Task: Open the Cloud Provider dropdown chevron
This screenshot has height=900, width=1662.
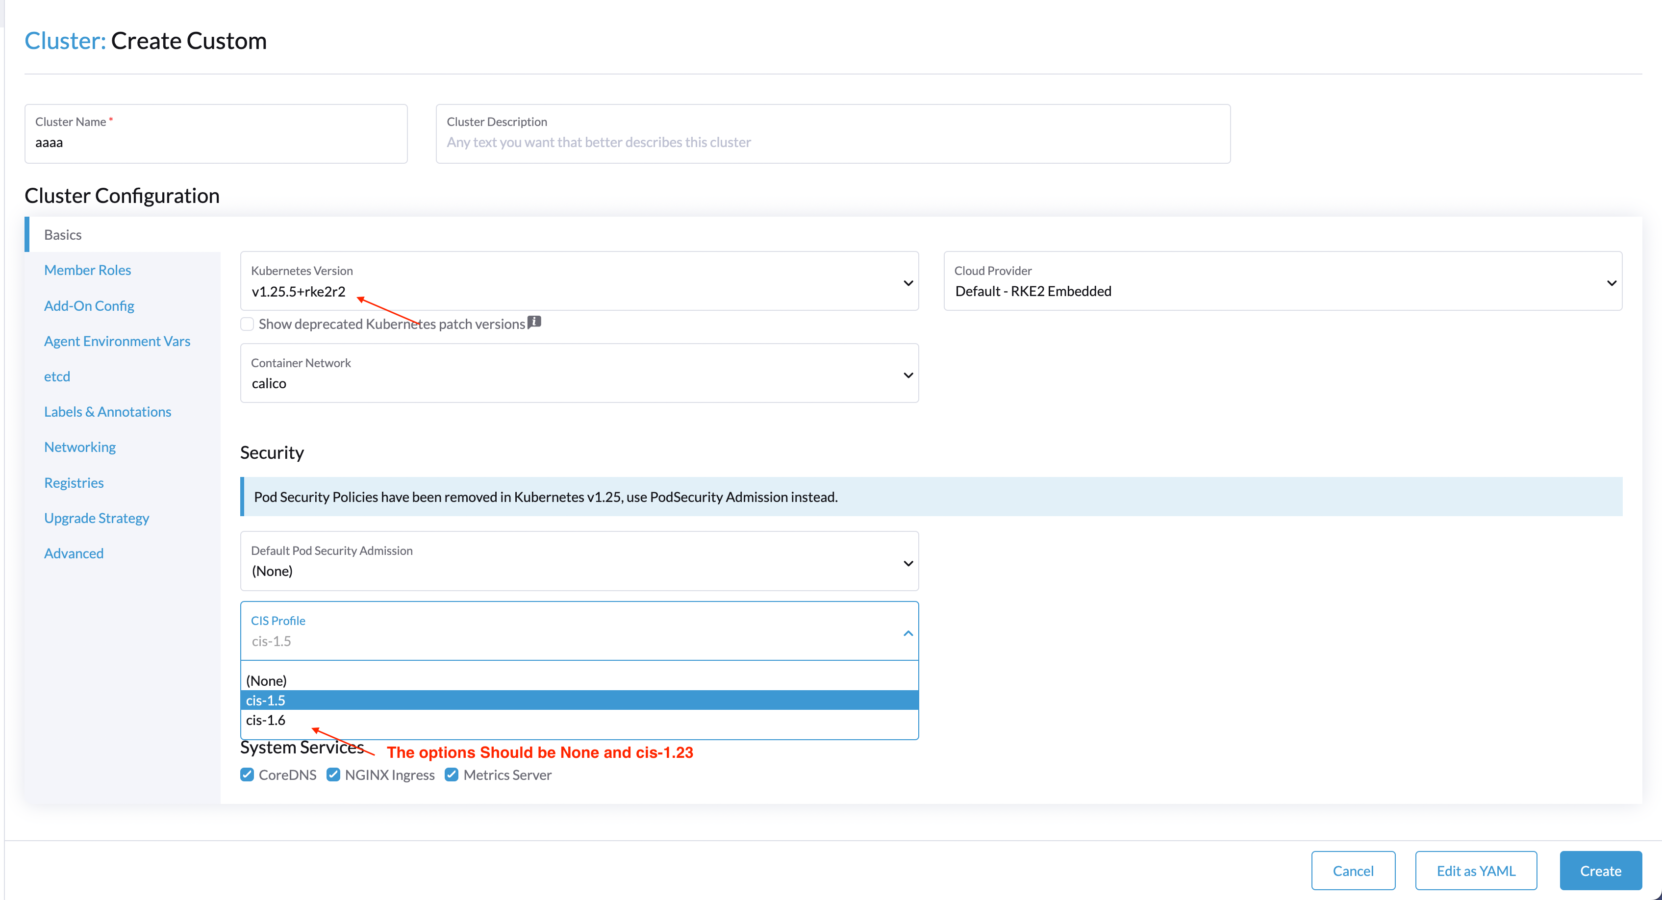Action: [x=1612, y=282]
